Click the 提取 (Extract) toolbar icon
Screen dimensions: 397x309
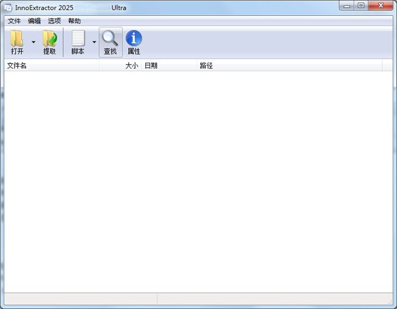click(49, 38)
